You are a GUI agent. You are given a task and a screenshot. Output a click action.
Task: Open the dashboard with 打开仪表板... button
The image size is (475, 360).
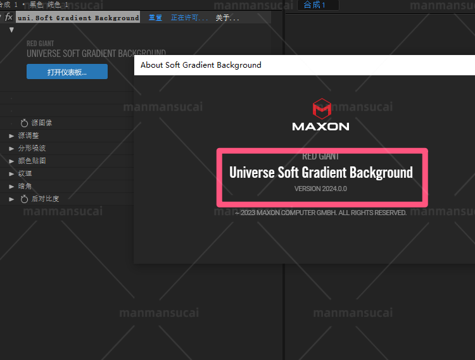click(x=67, y=71)
